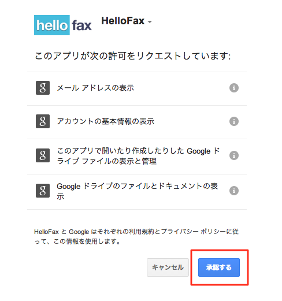Viewport: 282px width, 301px height.
Task: Show info for ドライブ ファイルの表示と管理 permission
Action: (x=234, y=155)
